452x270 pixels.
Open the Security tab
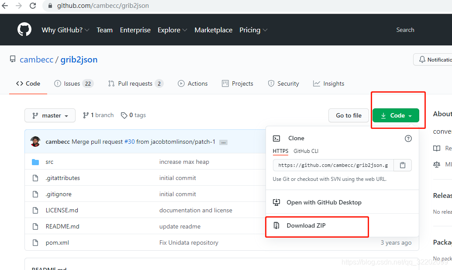(284, 83)
